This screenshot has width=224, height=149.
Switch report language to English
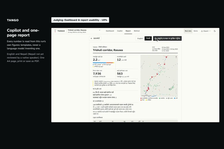(x=140, y=38)
